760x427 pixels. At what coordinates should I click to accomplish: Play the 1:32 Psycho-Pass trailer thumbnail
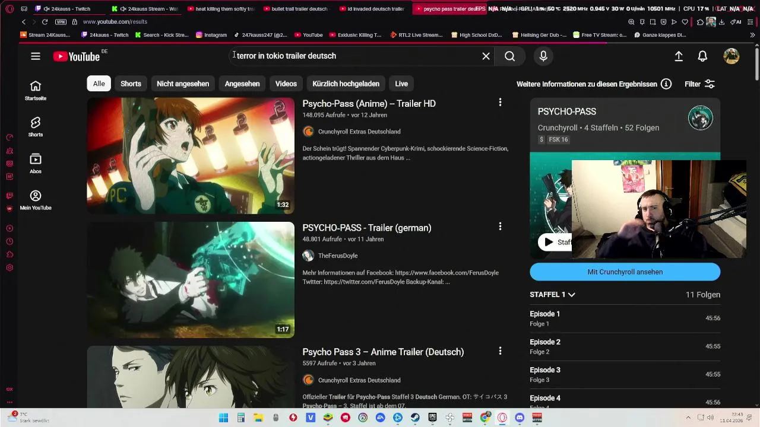191,155
